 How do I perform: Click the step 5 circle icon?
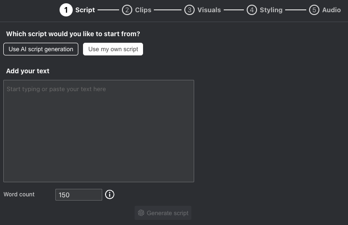(314, 10)
